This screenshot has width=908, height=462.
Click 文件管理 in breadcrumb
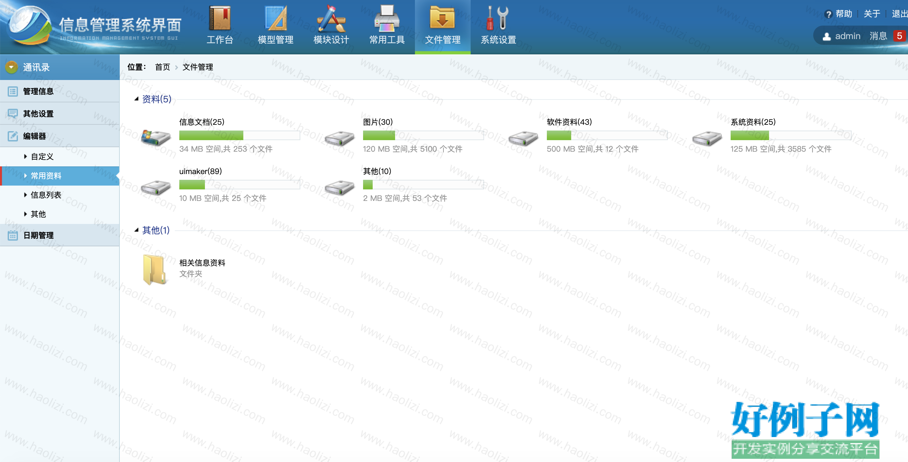click(x=198, y=67)
